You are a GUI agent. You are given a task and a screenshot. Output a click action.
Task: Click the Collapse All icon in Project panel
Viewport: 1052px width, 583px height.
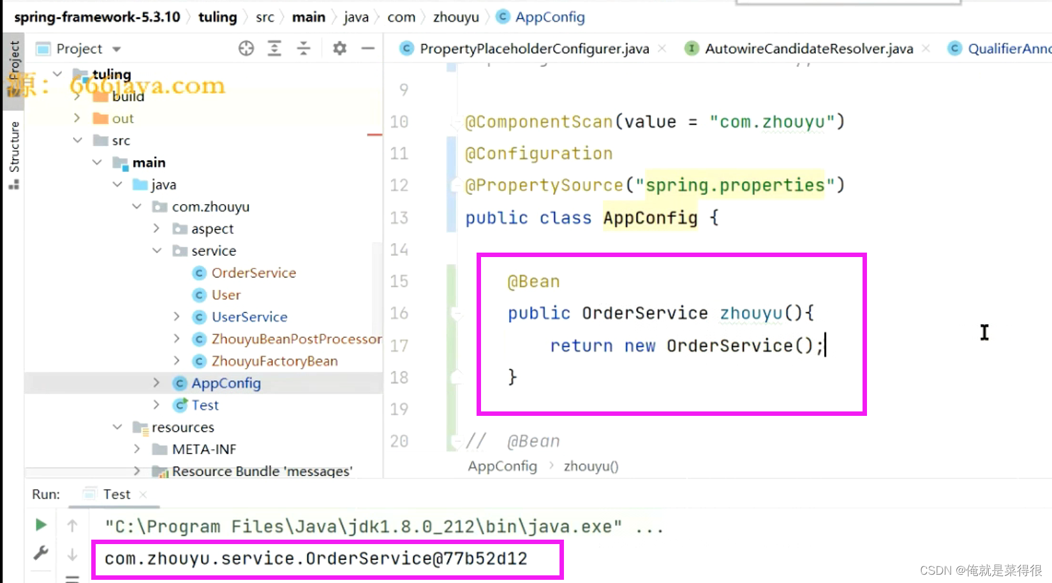pos(304,48)
